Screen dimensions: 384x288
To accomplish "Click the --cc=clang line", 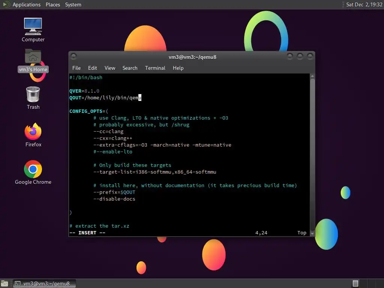I will click(x=108, y=132).
